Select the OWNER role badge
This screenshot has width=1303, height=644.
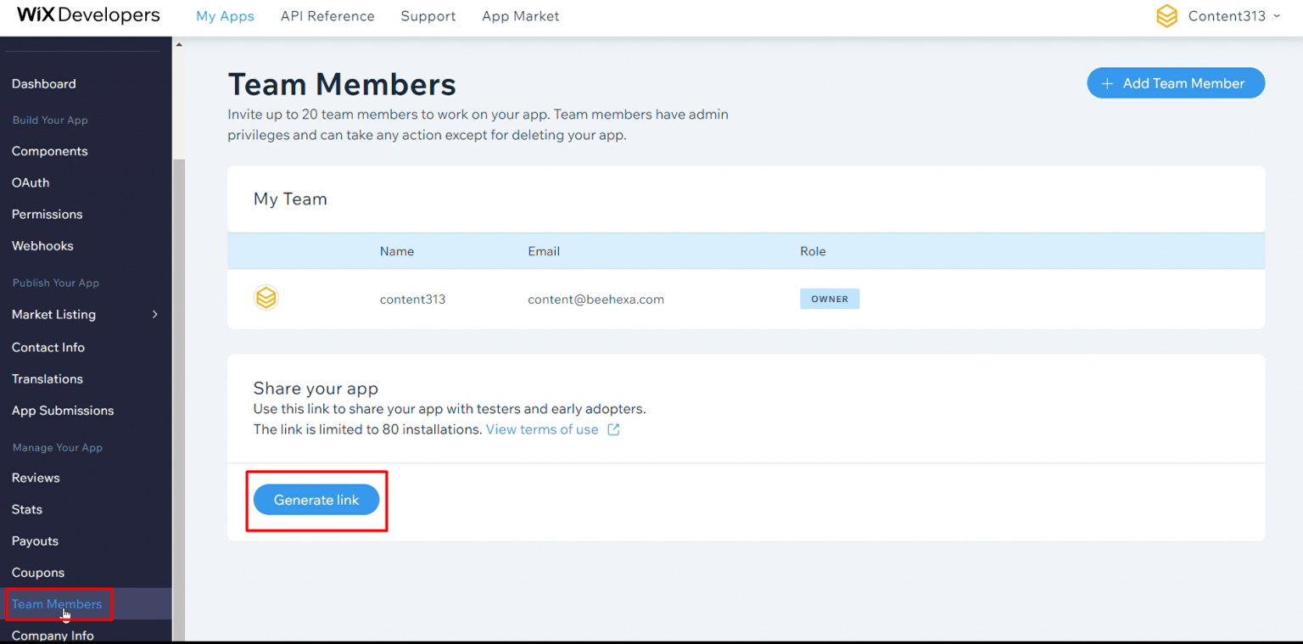(x=830, y=298)
